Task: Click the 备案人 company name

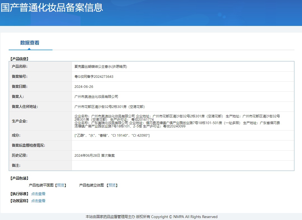Action: (95, 96)
